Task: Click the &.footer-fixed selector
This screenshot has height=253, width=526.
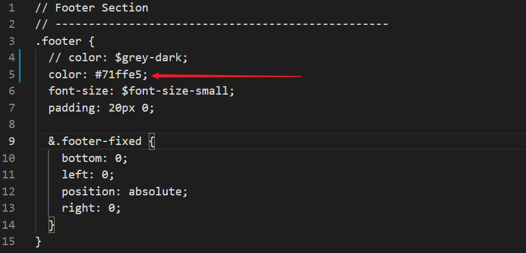Action: (95, 141)
